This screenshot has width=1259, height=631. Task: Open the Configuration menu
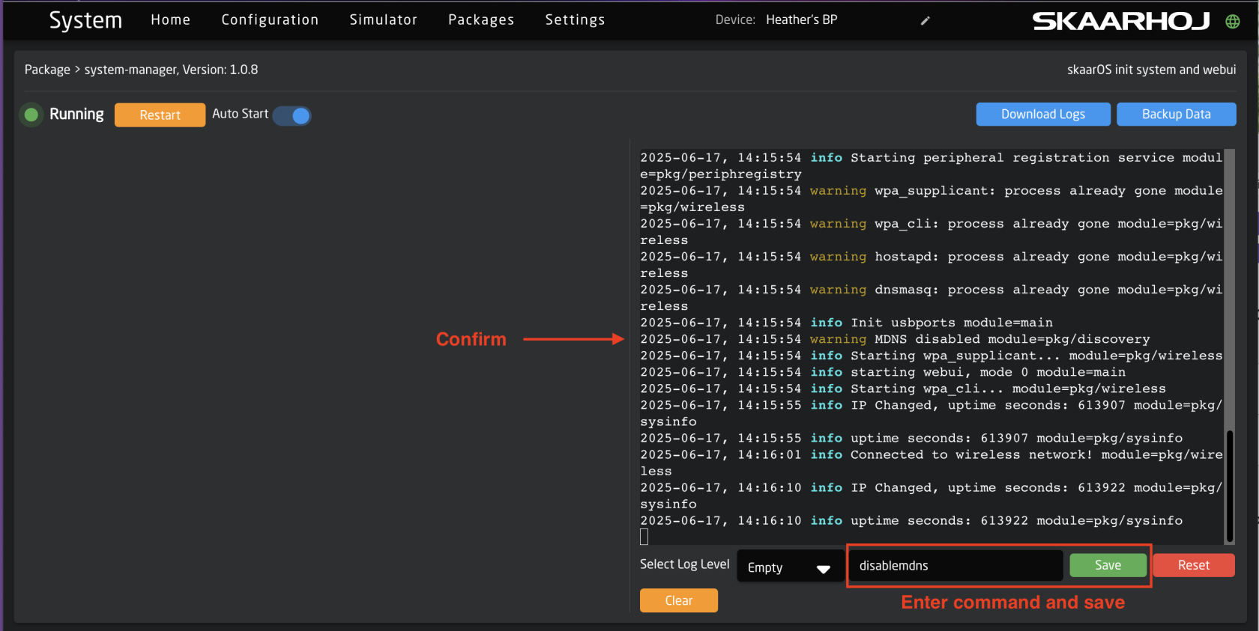coord(270,20)
